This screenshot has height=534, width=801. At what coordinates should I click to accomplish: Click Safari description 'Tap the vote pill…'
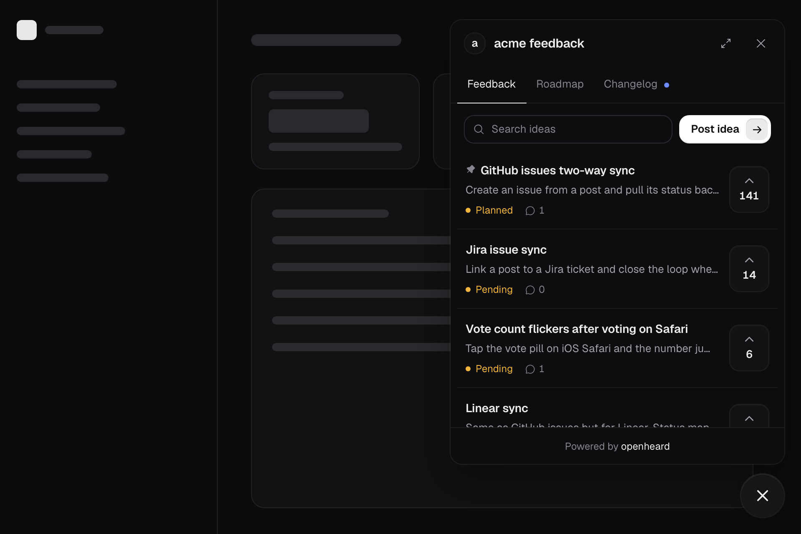[588, 349]
